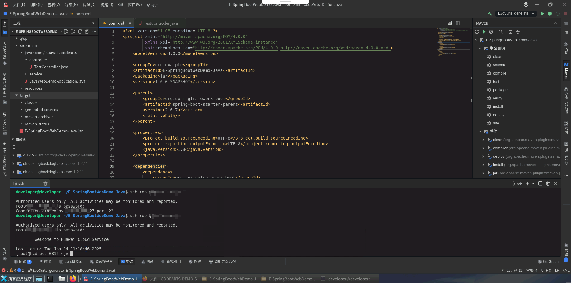Click the new folder icon in the project explorer

point(73,31)
